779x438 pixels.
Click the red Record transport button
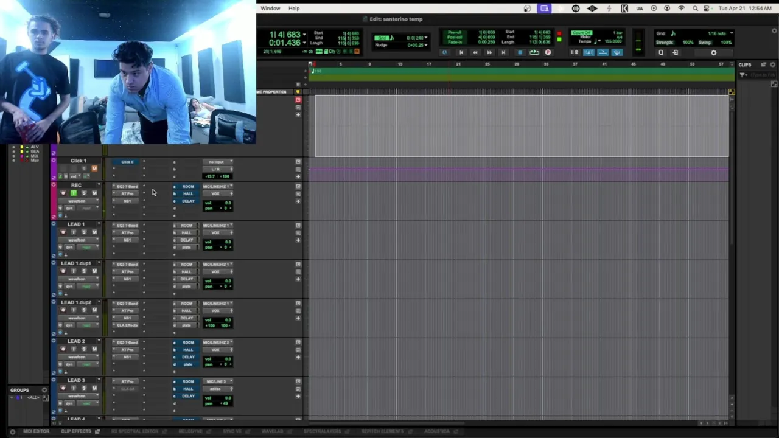[x=548, y=53]
